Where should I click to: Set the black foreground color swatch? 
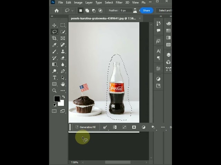coord(57,99)
